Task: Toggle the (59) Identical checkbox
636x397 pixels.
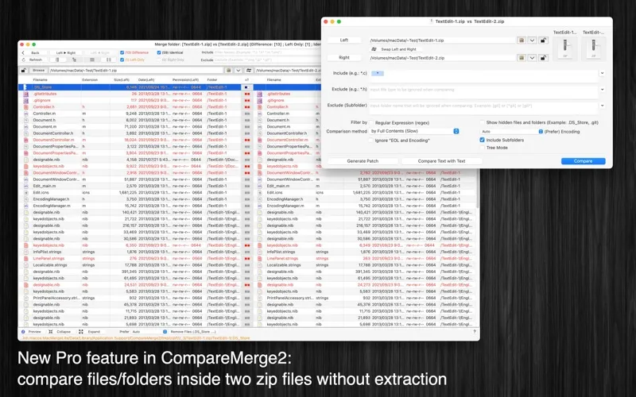Action: [x=159, y=52]
